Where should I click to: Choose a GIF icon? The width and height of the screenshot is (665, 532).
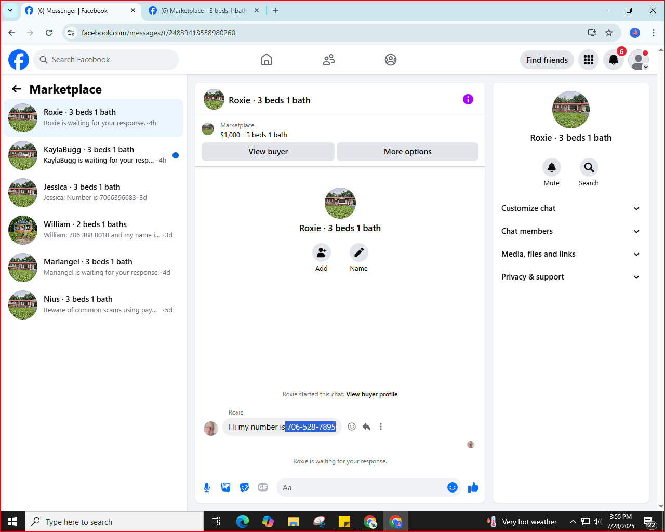pos(263,487)
